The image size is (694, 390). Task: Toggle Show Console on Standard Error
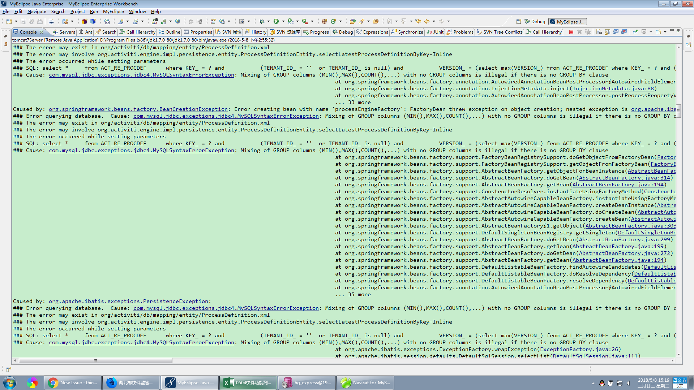tap(624, 32)
